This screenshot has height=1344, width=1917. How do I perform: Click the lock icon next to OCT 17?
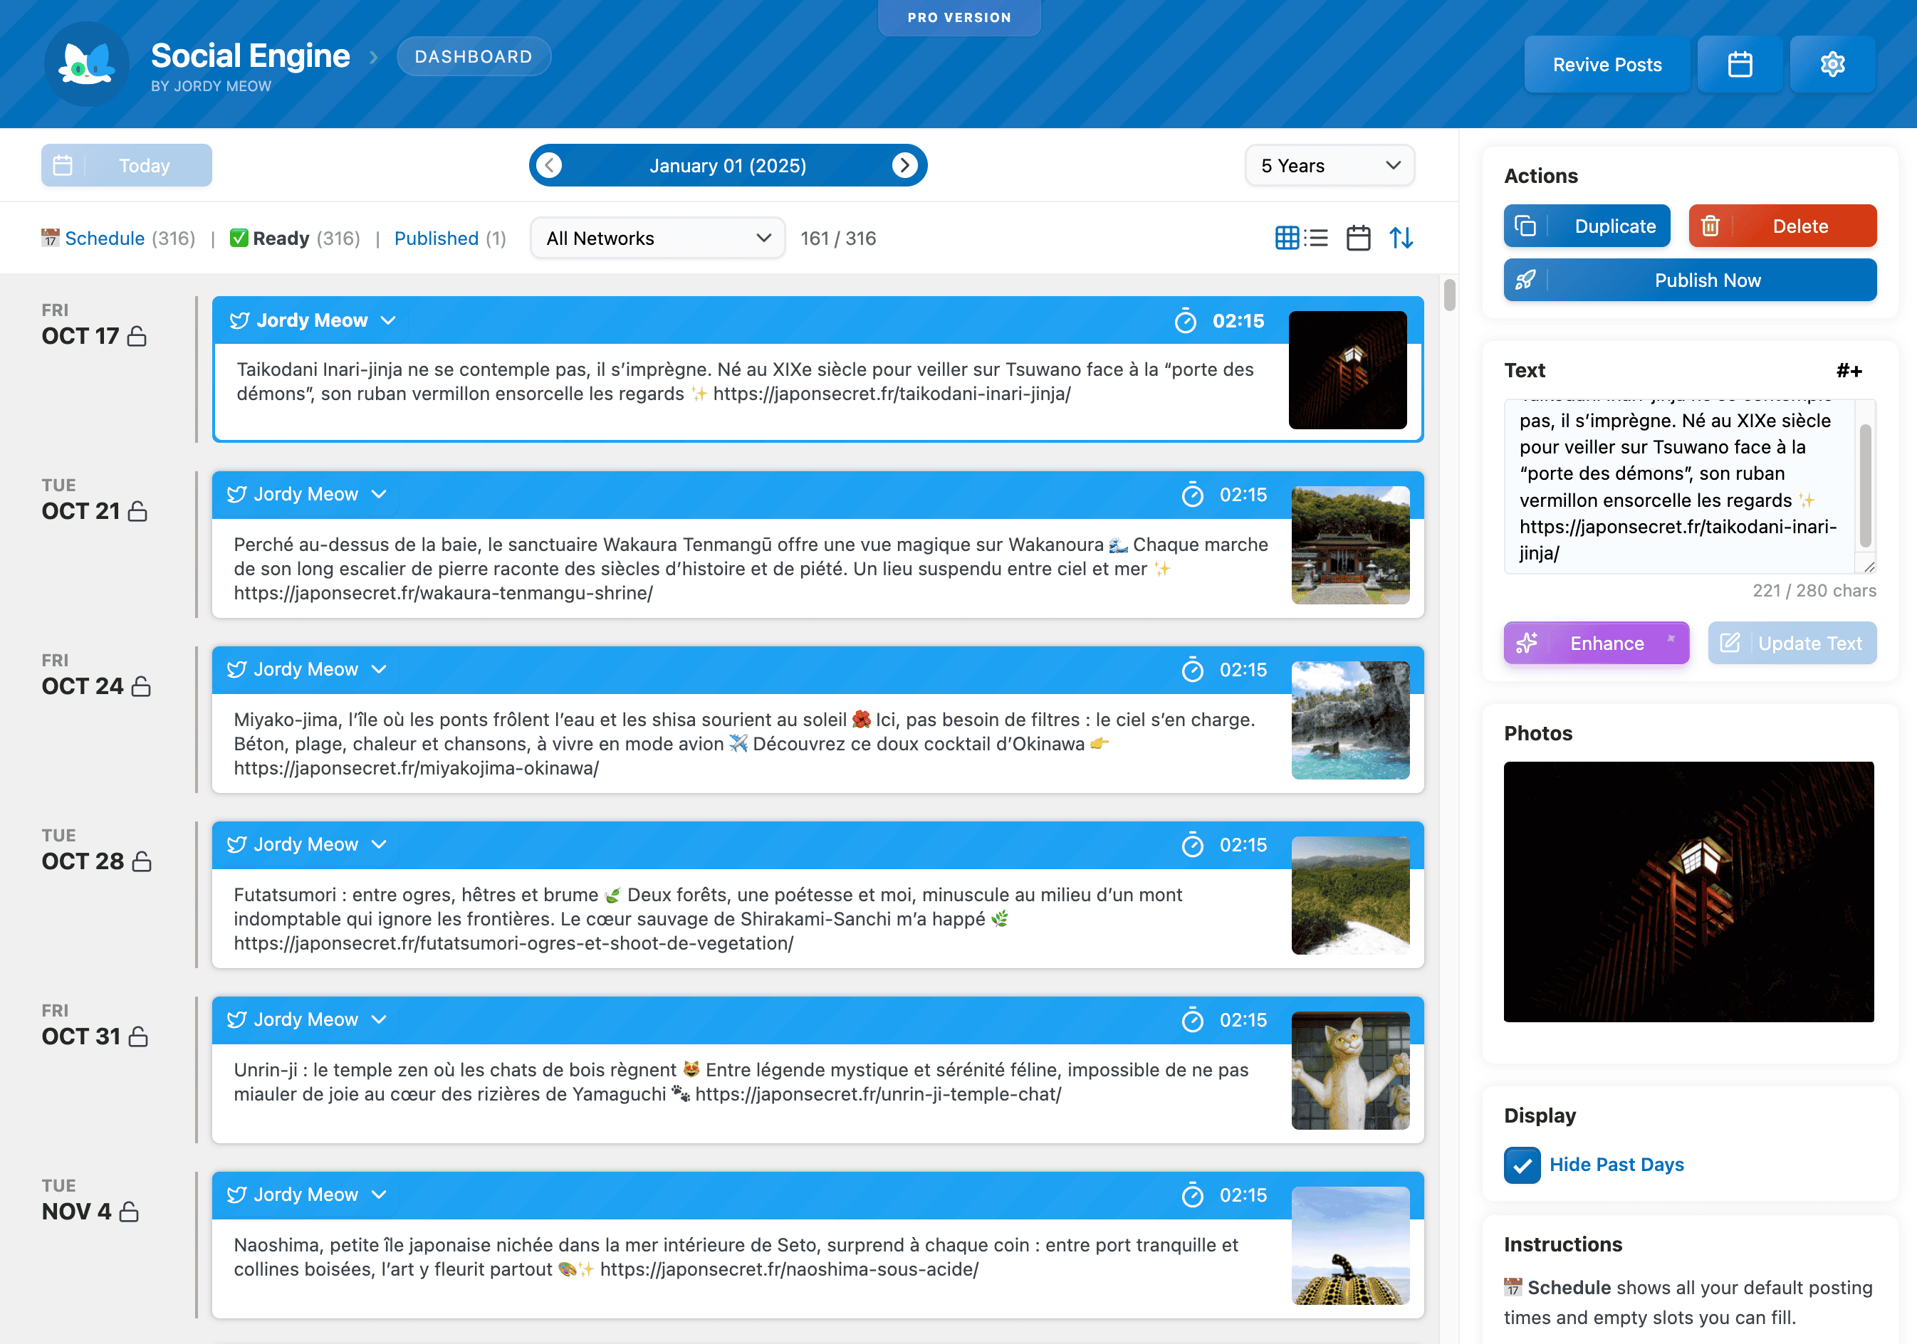[x=137, y=337]
